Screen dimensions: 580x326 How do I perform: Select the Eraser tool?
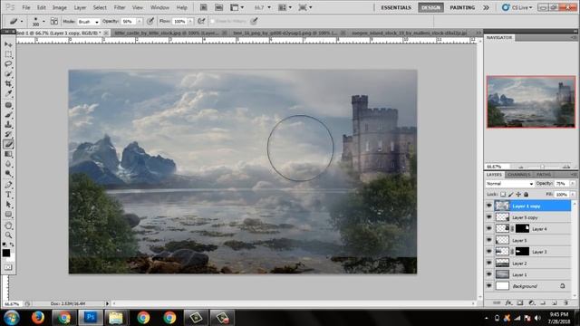coord(8,144)
